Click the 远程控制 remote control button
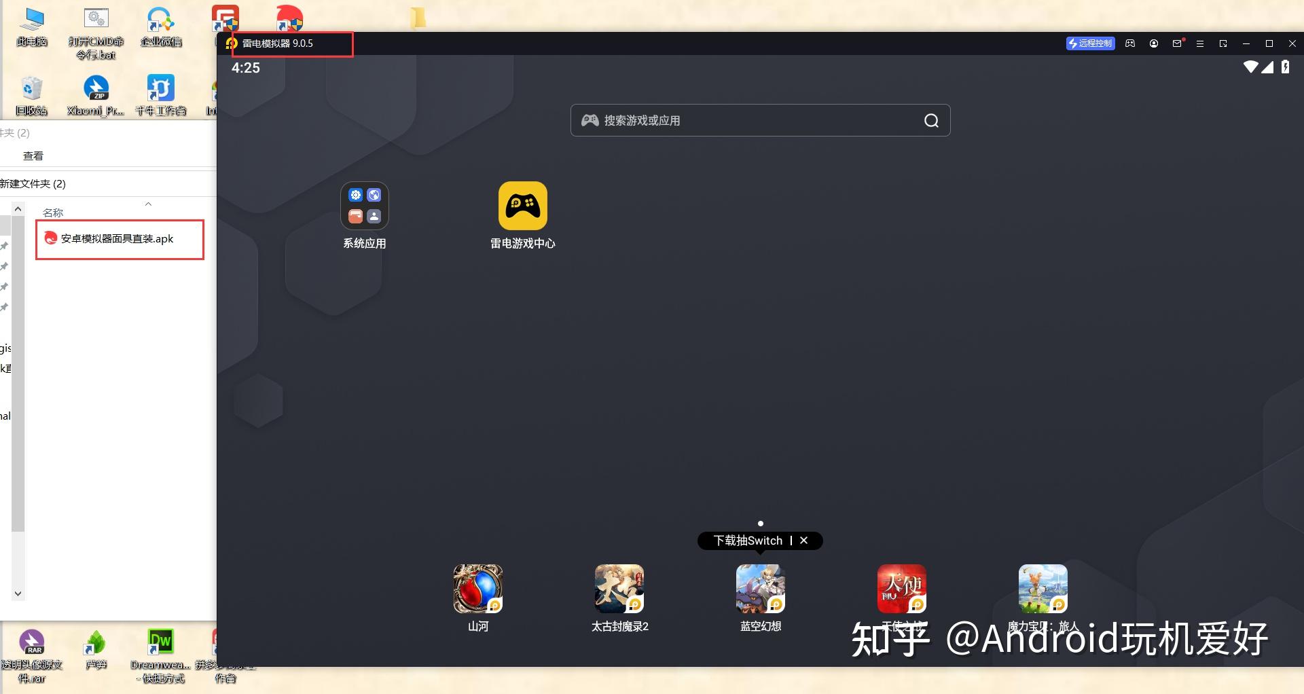This screenshot has width=1304, height=694. pos(1090,43)
